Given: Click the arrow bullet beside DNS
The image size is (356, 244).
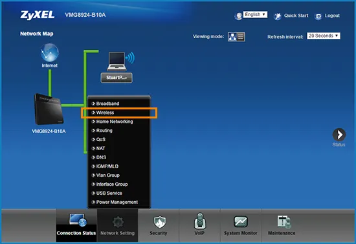Looking at the screenshot, I should pyautogui.click(x=93, y=157).
